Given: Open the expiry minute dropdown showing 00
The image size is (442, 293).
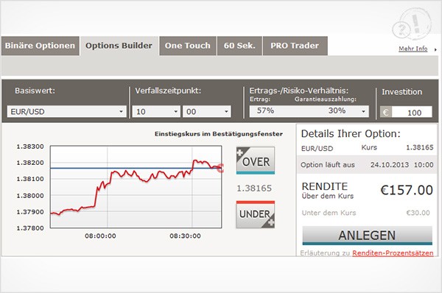Looking at the screenshot, I should [x=207, y=112].
